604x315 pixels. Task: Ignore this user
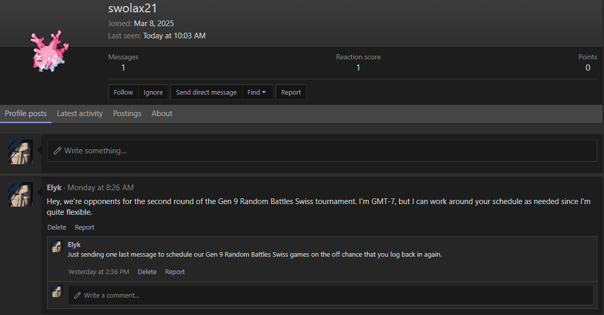(153, 93)
